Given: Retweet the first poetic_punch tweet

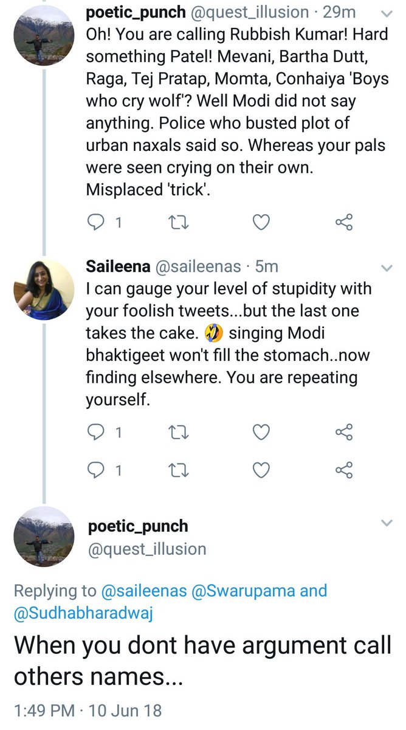Looking at the screenshot, I should pyautogui.click(x=178, y=223).
